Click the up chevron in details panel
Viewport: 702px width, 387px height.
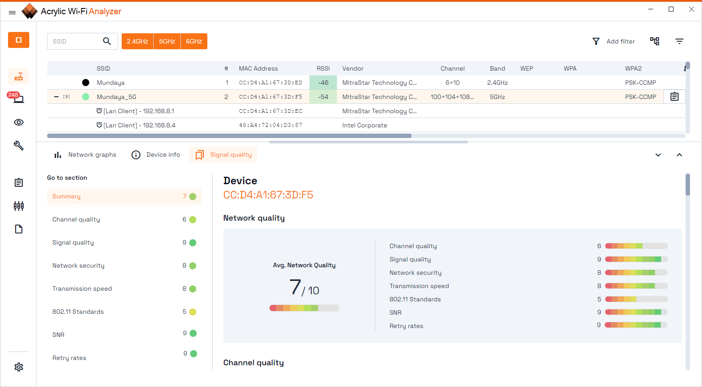click(679, 155)
